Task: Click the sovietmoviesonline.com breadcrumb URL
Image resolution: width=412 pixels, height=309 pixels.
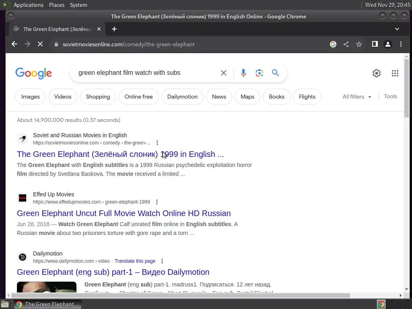Action: click(x=92, y=143)
